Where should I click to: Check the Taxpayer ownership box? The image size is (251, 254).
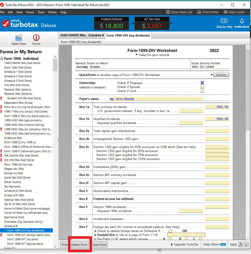pyautogui.click(x=202, y=83)
